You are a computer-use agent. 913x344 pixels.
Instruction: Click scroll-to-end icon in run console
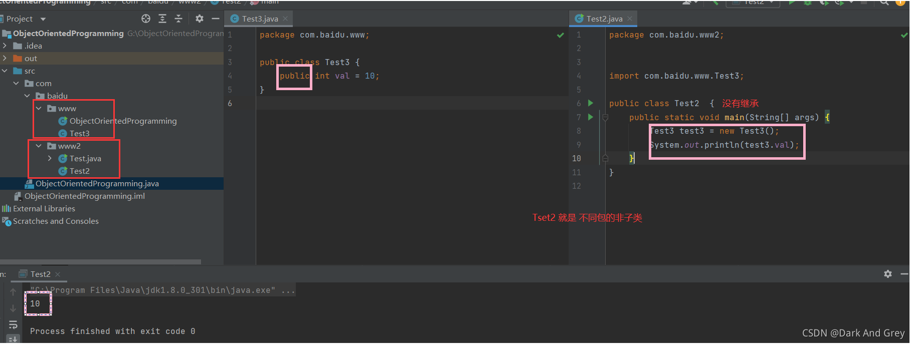point(13,339)
